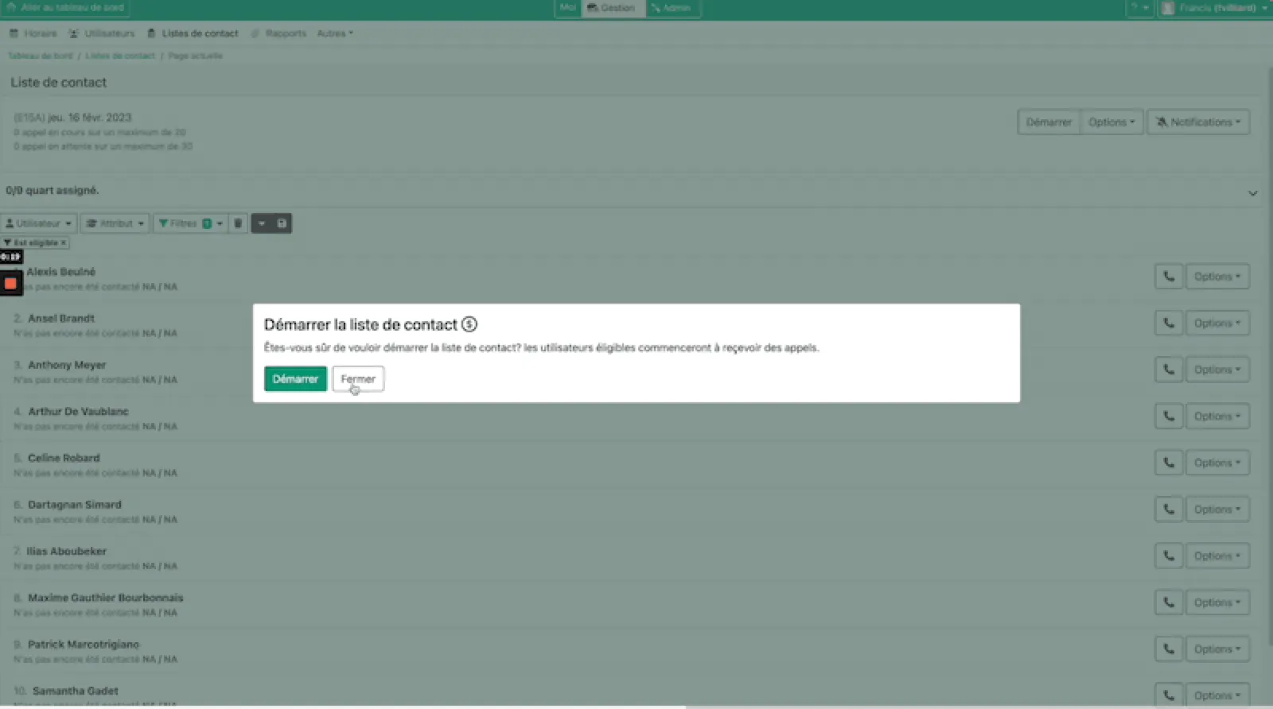Remove the 'Est eligible' filter tag
Image resolution: width=1273 pixels, height=709 pixels.
tap(64, 243)
